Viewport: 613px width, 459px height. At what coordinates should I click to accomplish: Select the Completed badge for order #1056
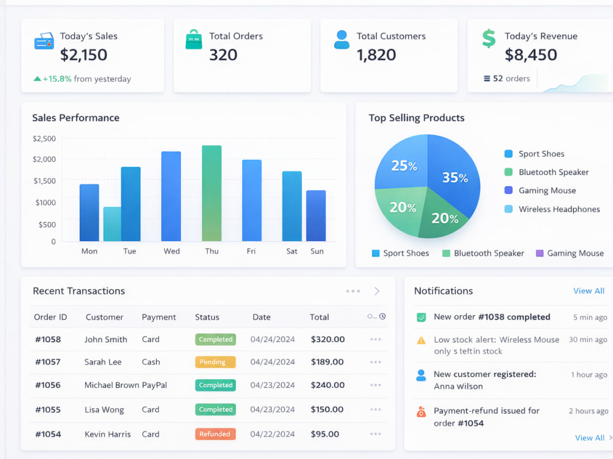pyautogui.click(x=215, y=385)
